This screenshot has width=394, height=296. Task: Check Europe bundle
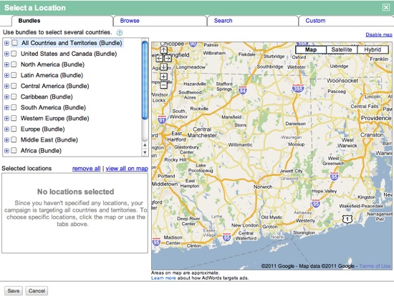click(14, 129)
